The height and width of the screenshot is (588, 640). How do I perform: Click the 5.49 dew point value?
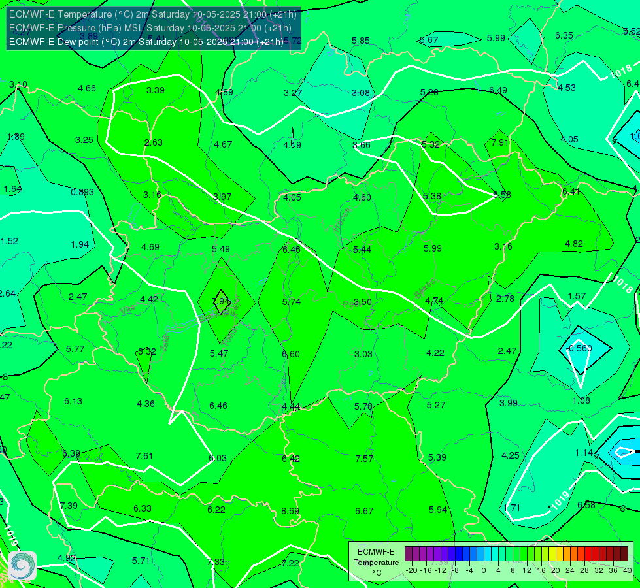pos(221,249)
